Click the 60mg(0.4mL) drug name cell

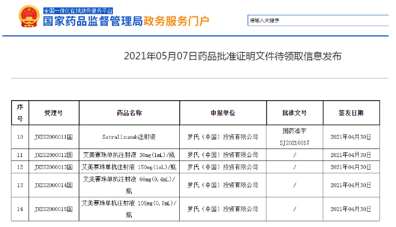pos(130,185)
